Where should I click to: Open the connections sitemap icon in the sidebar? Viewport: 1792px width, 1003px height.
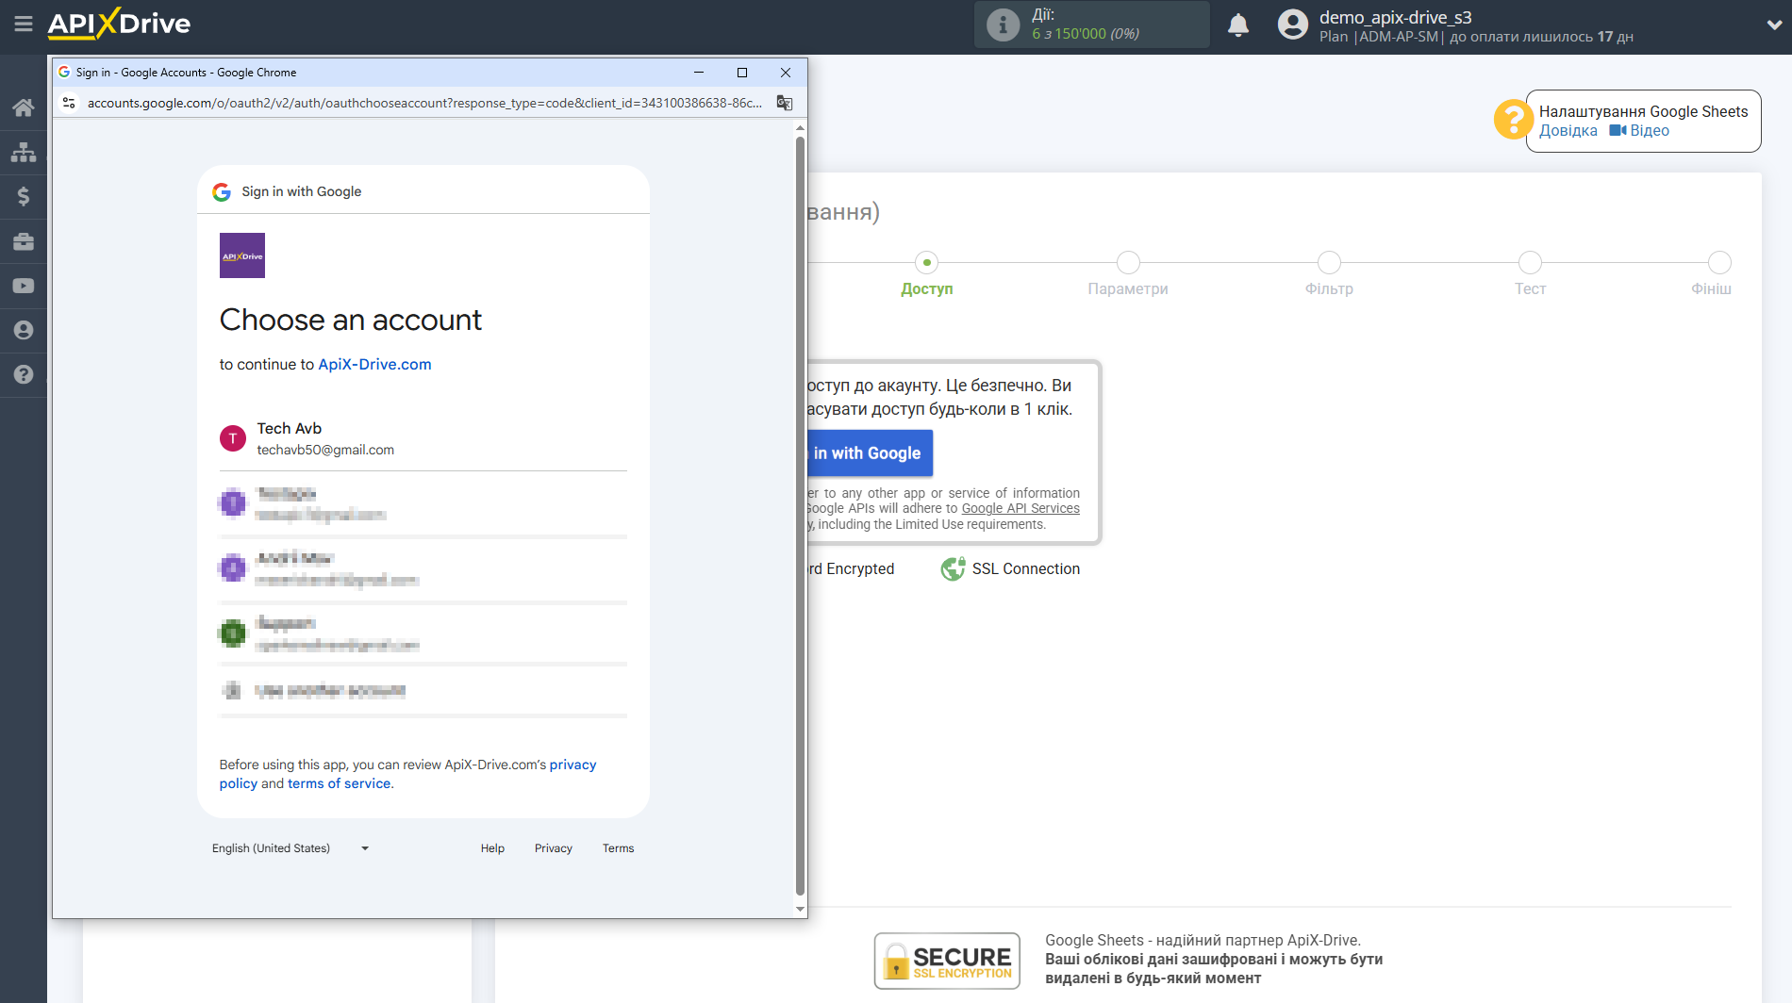[x=24, y=152]
